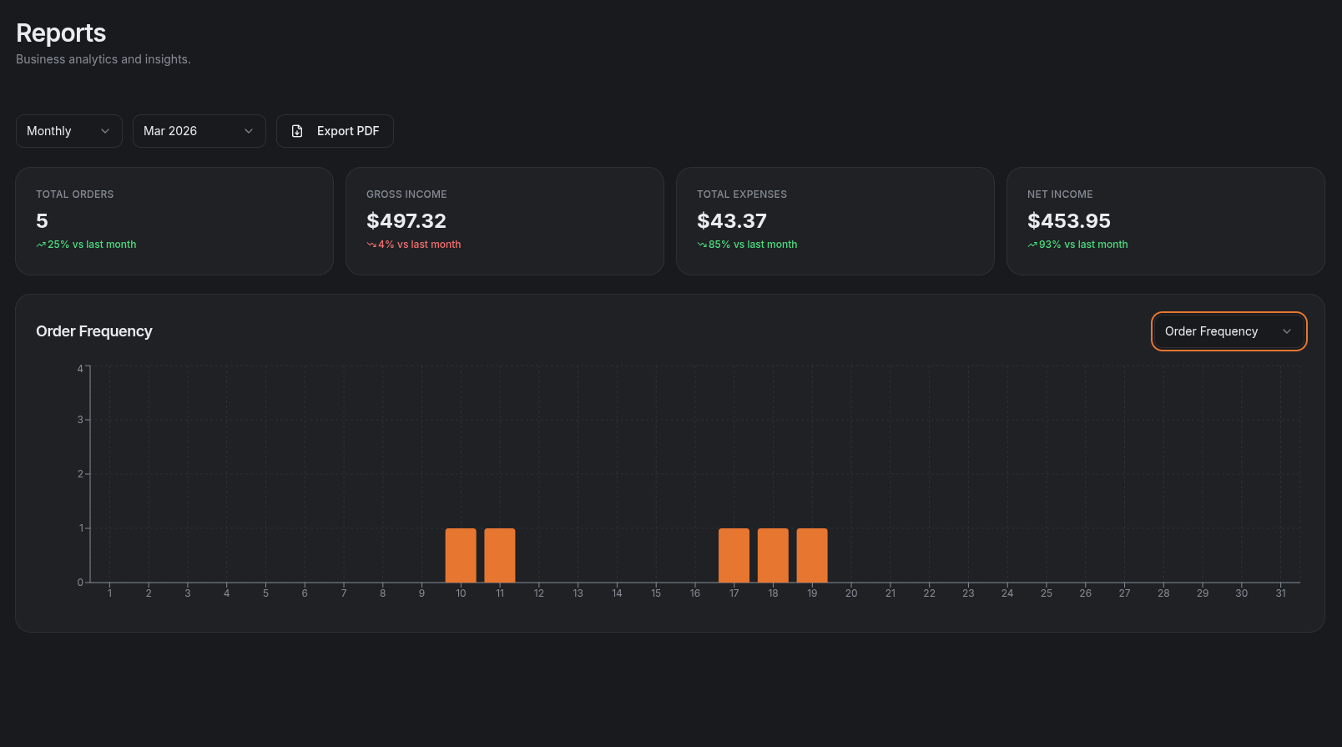Click the Total Orders summary card

point(174,221)
